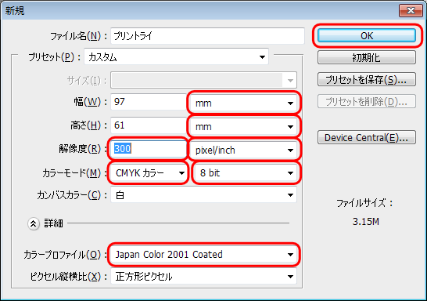Image resolution: width=427 pixels, height=301 pixels.
Task: Click the 高さ(H) value field 61
Action: tap(149, 125)
